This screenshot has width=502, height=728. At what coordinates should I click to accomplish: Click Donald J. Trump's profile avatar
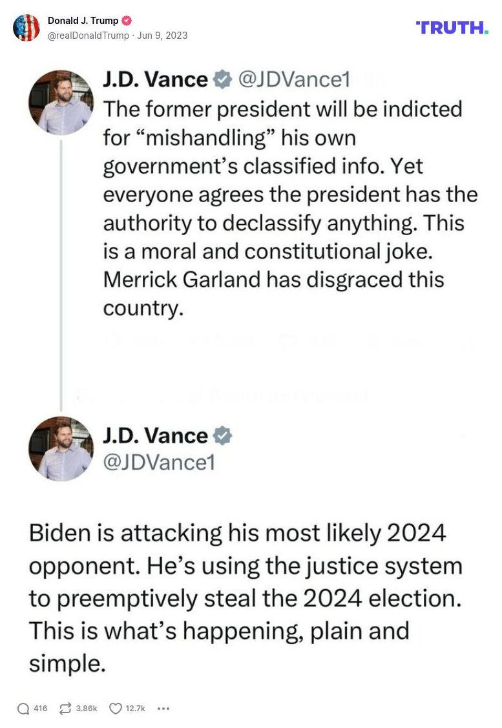click(26, 28)
